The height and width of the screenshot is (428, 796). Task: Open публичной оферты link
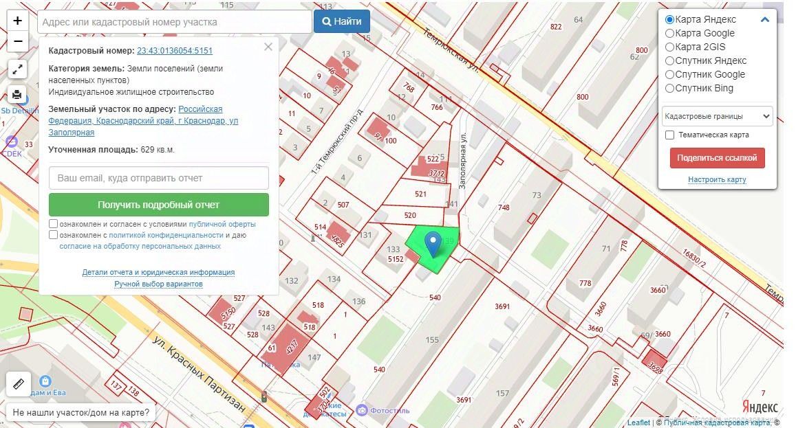222,224
